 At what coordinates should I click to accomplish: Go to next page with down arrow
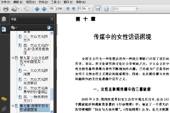coord(44,9)
